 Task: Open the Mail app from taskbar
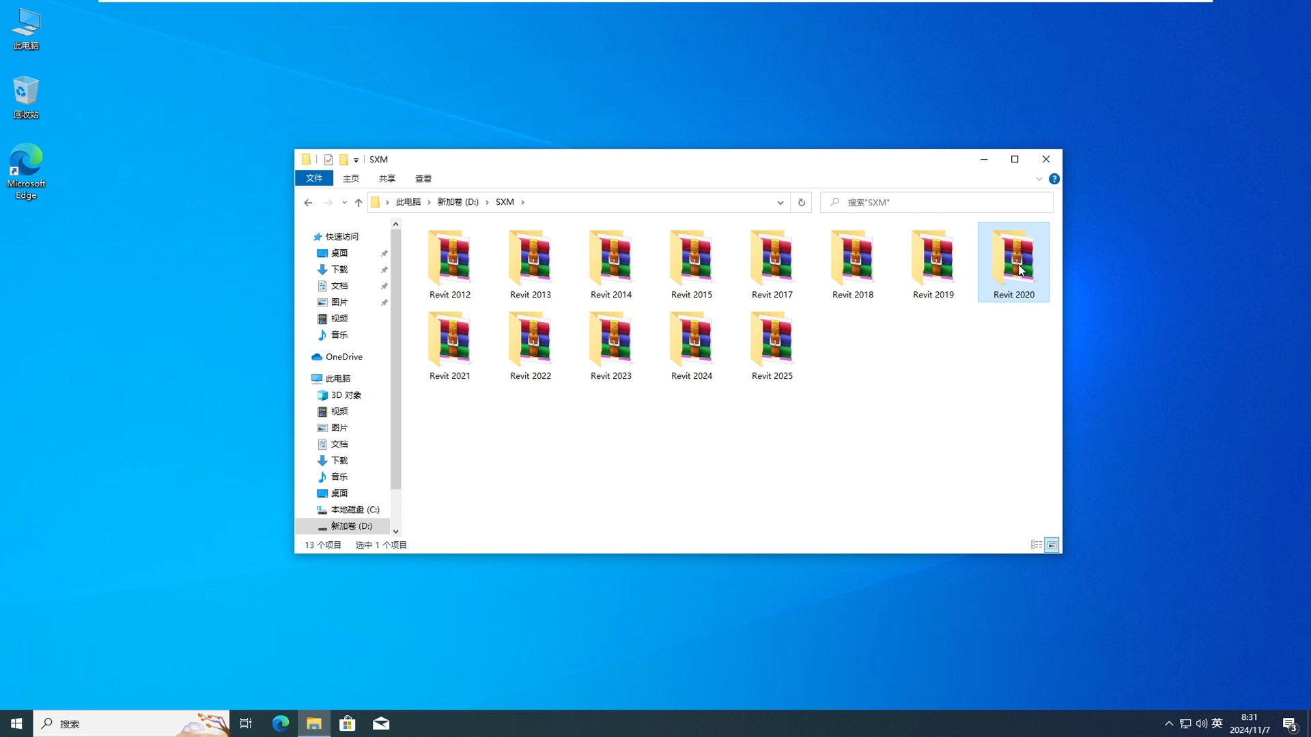click(x=381, y=723)
